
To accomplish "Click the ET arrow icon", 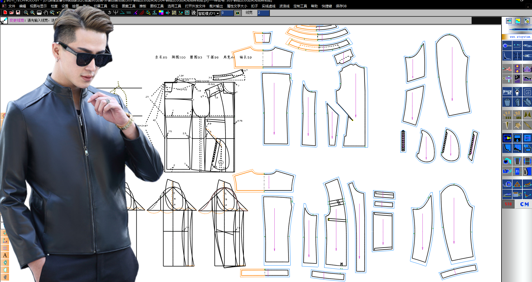I will 527,138.
